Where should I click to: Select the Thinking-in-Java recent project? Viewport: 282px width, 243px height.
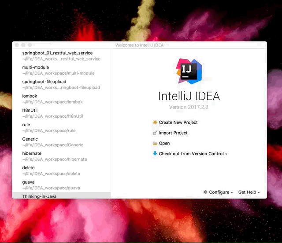(62, 195)
